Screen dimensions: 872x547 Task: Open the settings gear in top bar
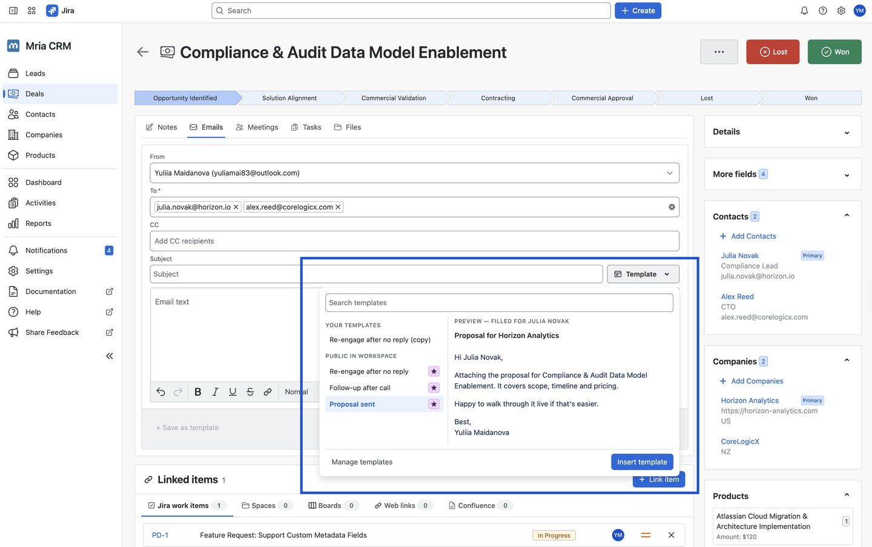pos(841,11)
